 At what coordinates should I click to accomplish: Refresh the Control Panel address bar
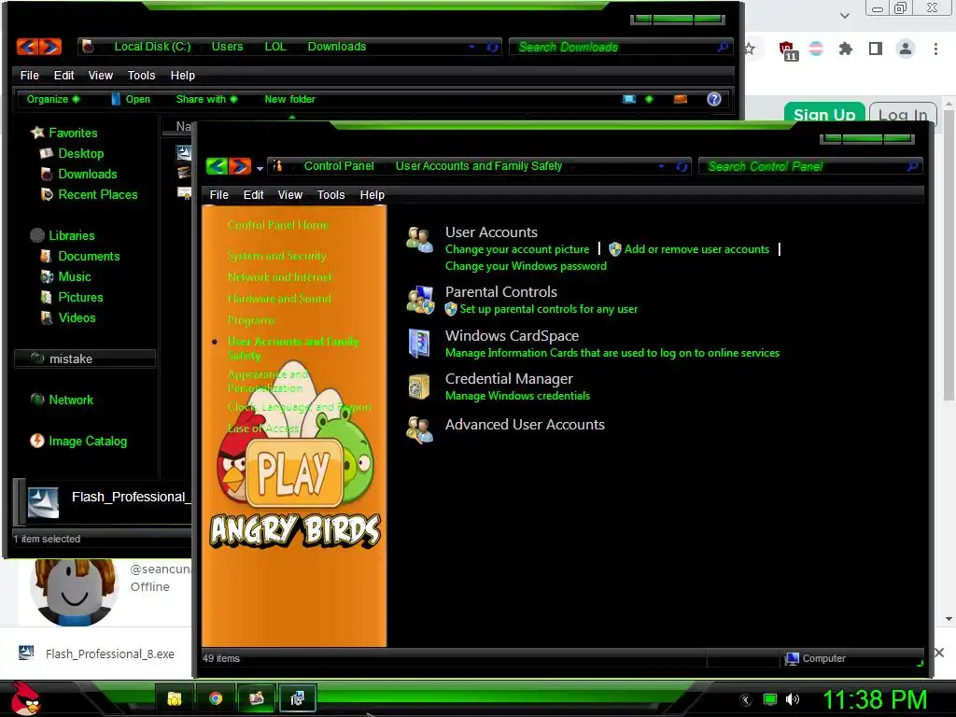pyautogui.click(x=682, y=166)
